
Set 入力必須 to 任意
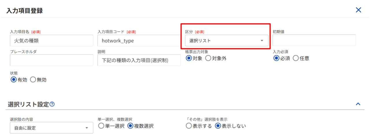tap(296, 58)
